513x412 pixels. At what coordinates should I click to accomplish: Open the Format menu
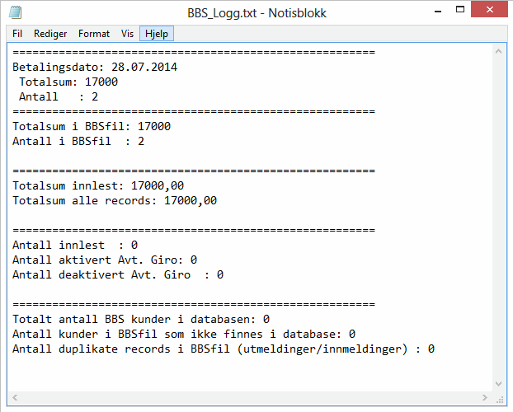[94, 34]
